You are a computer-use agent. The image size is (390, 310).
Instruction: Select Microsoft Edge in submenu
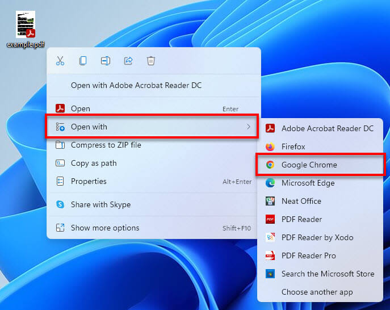[x=320, y=183]
